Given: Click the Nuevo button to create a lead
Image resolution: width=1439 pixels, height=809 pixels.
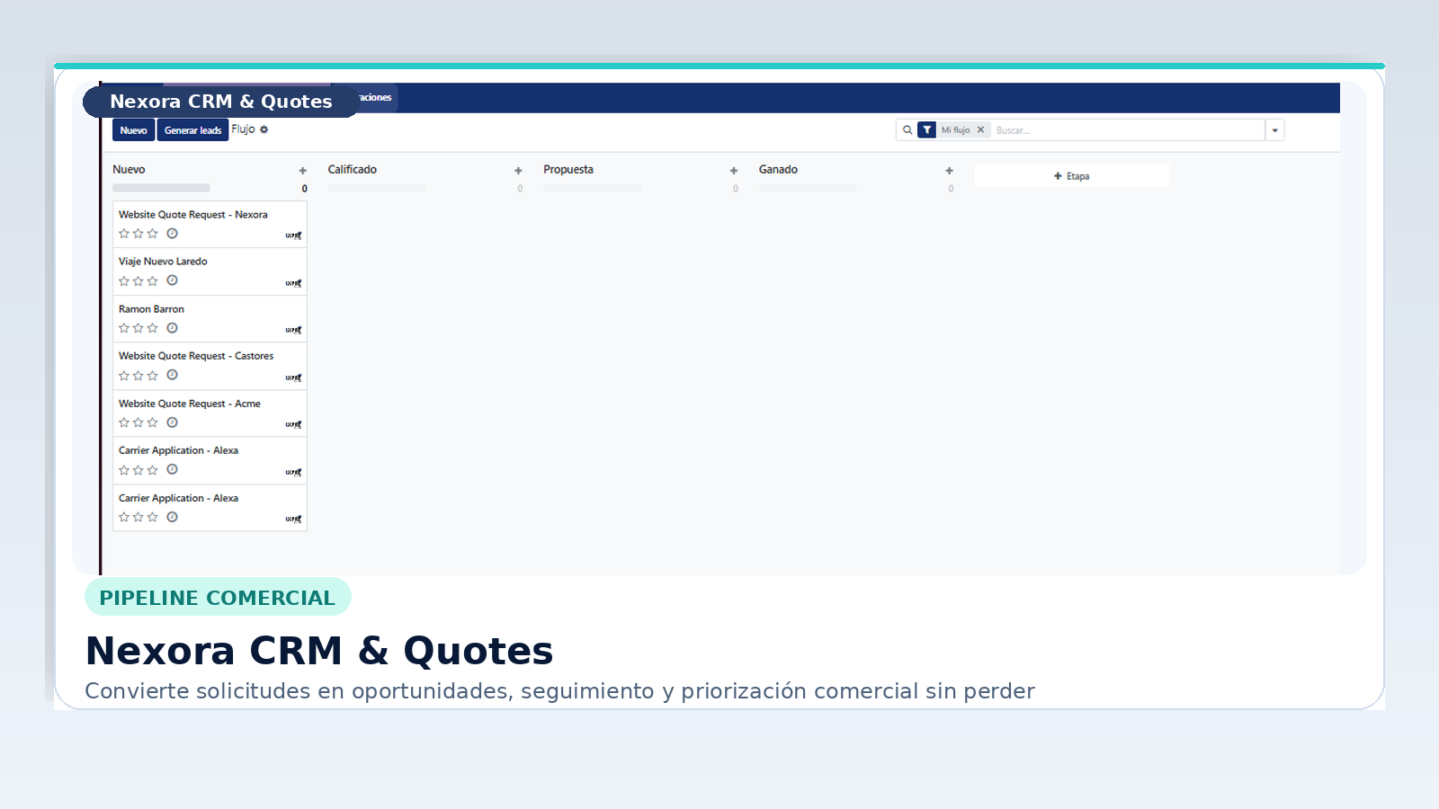Looking at the screenshot, I should 133,130.
